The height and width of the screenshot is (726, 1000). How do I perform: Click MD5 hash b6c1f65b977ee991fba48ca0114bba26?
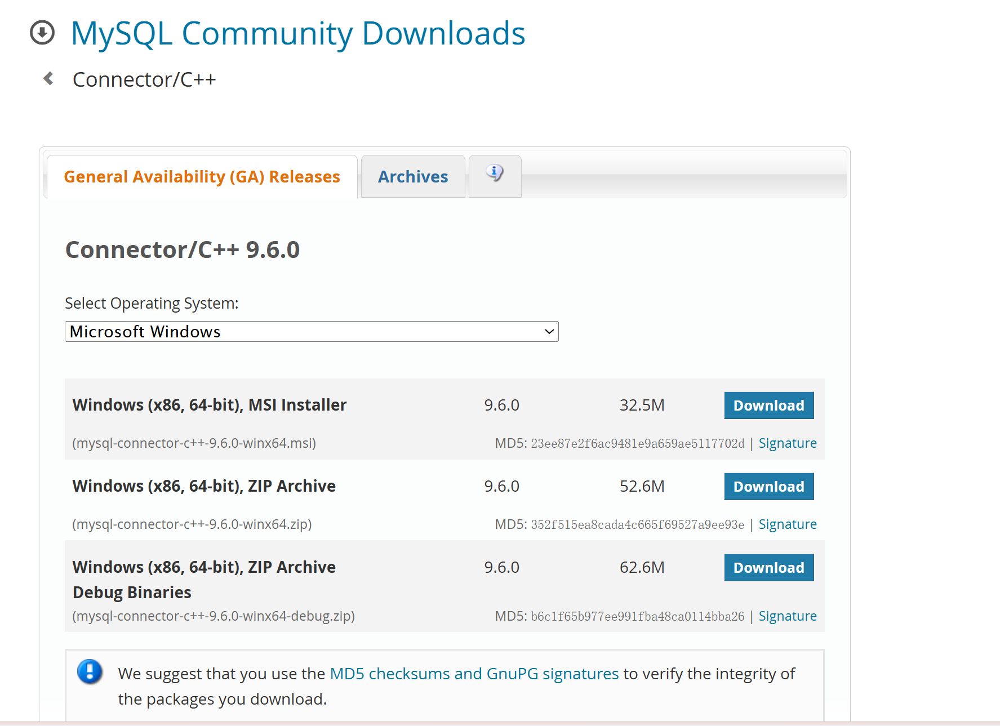[638, 616]
